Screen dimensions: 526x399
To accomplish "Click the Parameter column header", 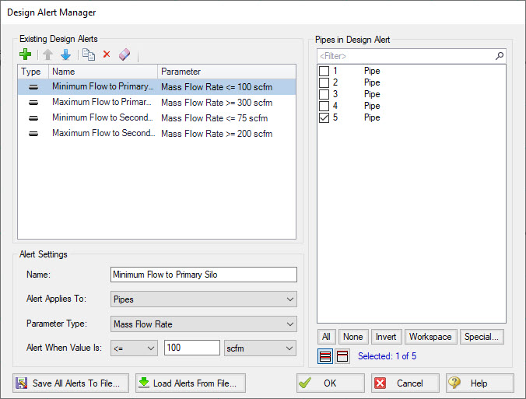I will click(226, 72).
